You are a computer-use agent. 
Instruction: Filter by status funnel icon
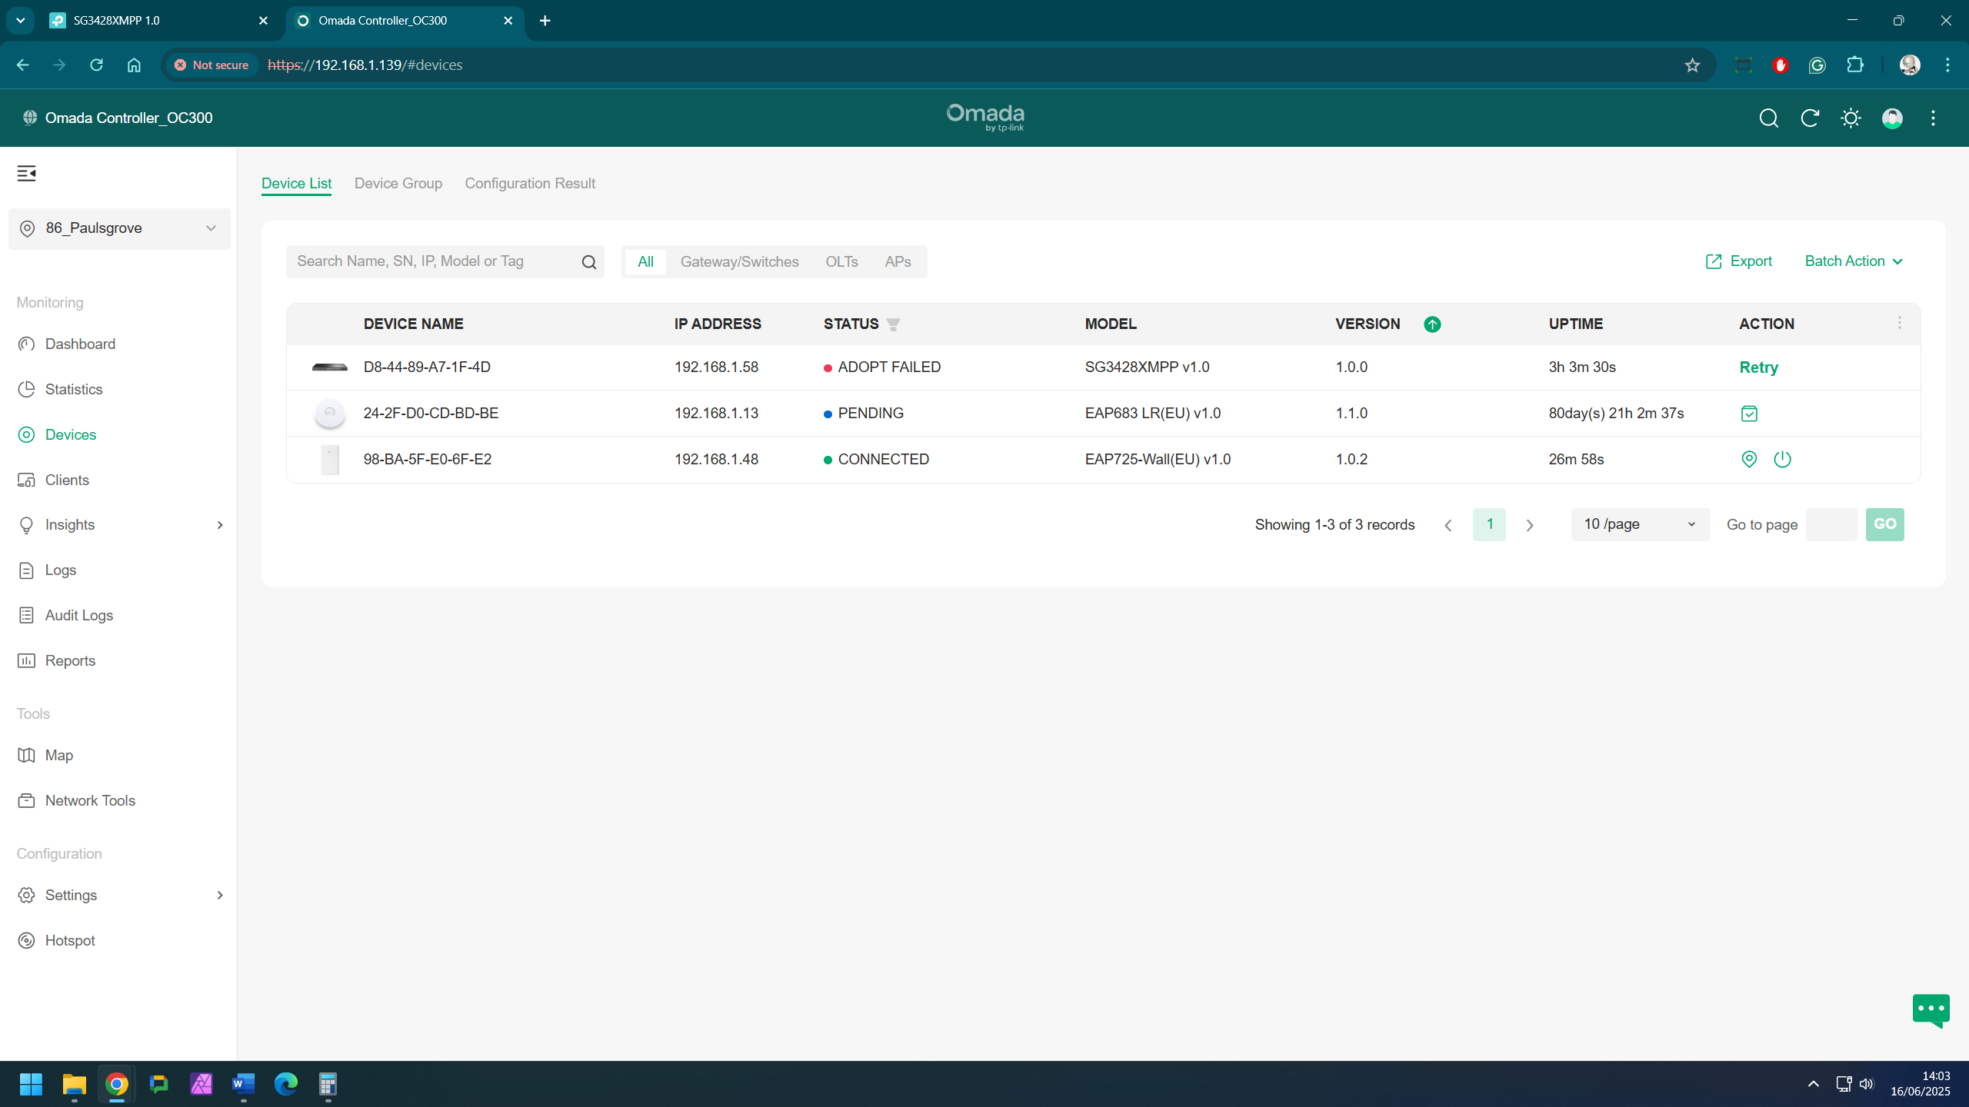(x=893, y=324)
